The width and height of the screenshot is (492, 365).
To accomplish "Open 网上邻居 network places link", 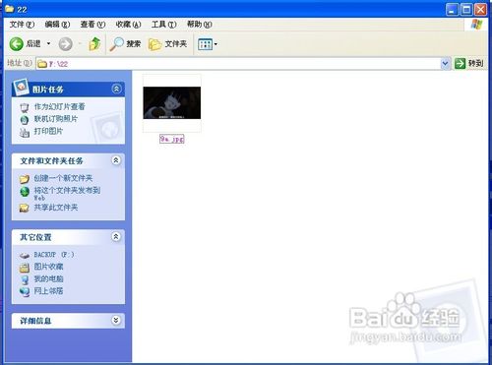I will (48, 291).
